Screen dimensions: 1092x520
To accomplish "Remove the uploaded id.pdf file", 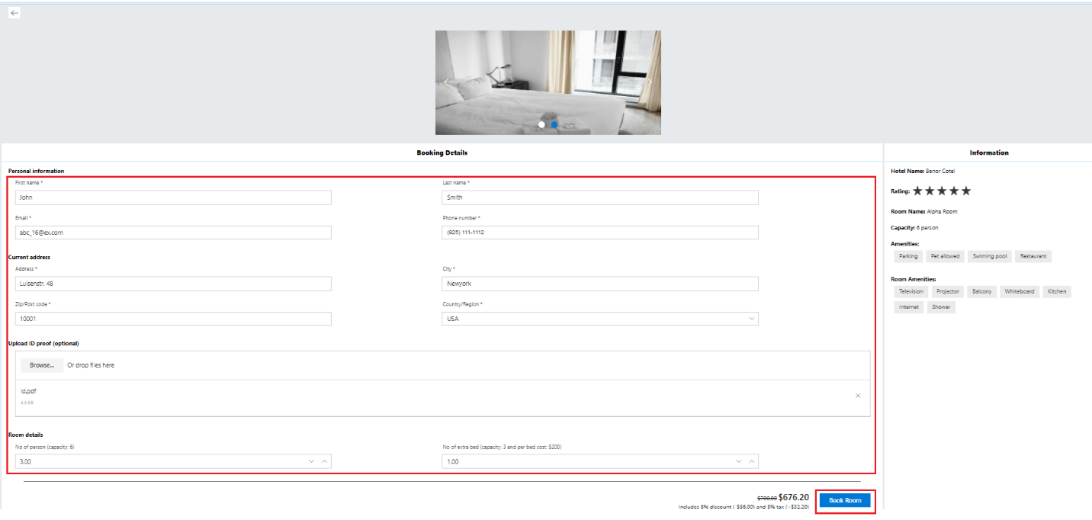I will pyautogui.click(x=858, y=396).
